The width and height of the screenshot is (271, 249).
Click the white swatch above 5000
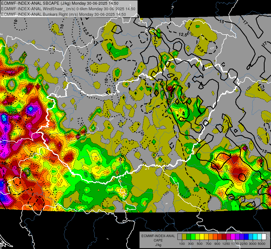[264, 237]
